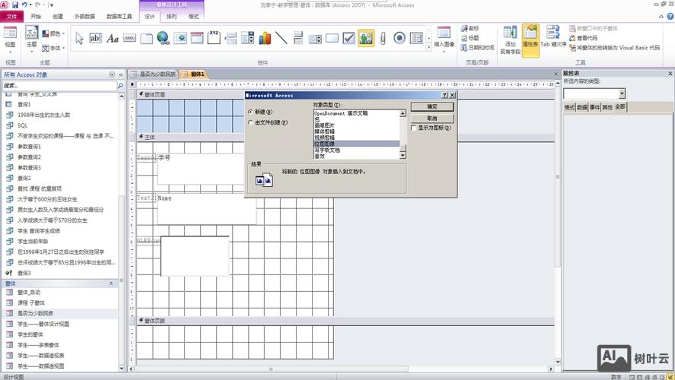The width and height of the screenshot is (675, 380).
Task: Open the 字体 fonts dropdown
Action: coord(53,48)
